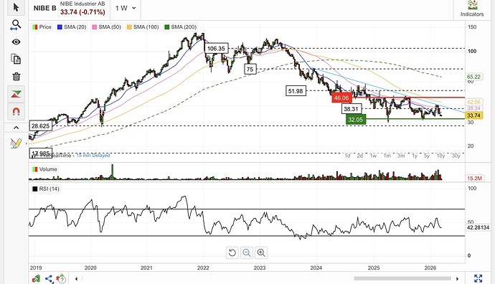Select the arrow pointer tool
The width and height of the screenshot is (495, 284).
point(16,7)
